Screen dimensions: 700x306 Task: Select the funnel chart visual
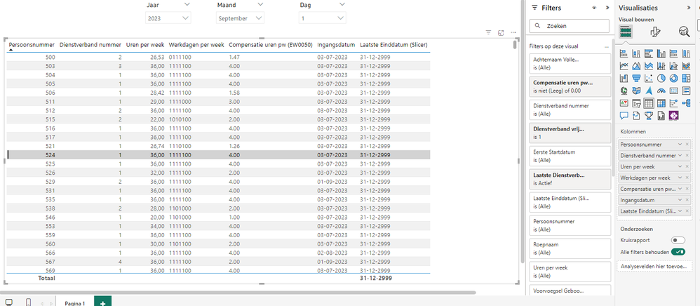coord(637,79)
